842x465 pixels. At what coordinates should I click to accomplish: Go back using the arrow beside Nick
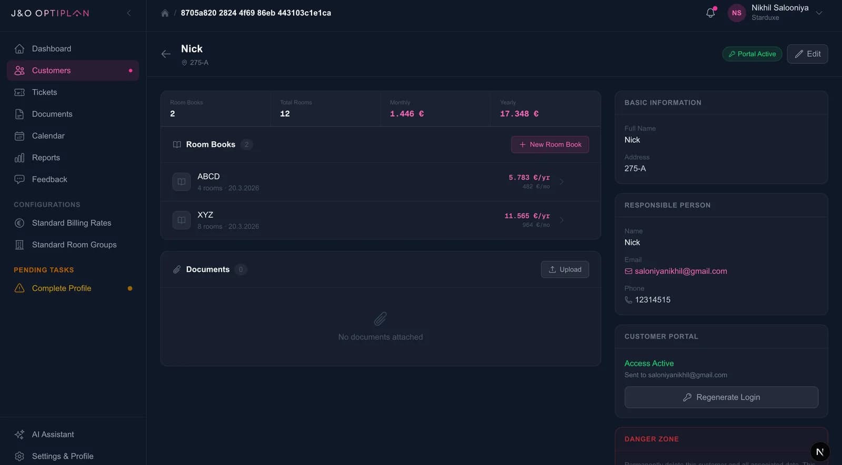coord(166,54)
